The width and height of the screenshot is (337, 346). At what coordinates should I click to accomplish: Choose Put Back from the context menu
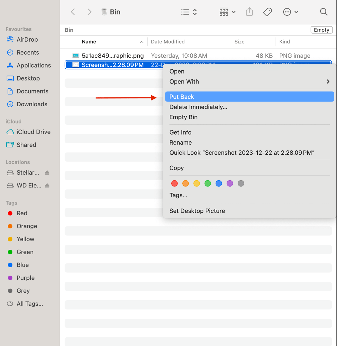(x=182, y=97)
